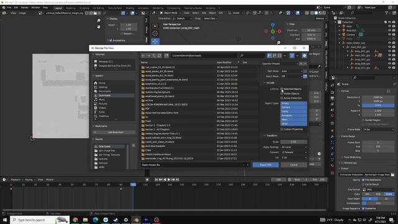Remove the operator preset

pos(305,63)
